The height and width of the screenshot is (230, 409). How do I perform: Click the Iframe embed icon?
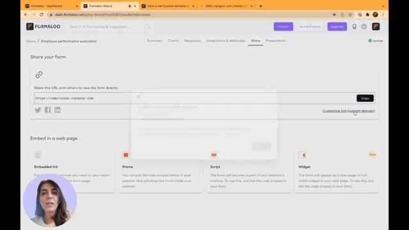pos(126,155)
